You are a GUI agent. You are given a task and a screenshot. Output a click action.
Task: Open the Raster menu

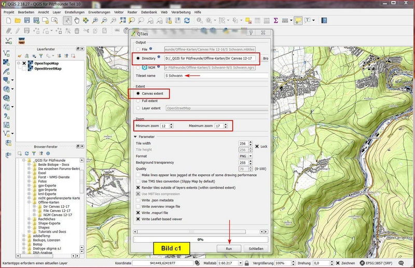coord(132,12)
